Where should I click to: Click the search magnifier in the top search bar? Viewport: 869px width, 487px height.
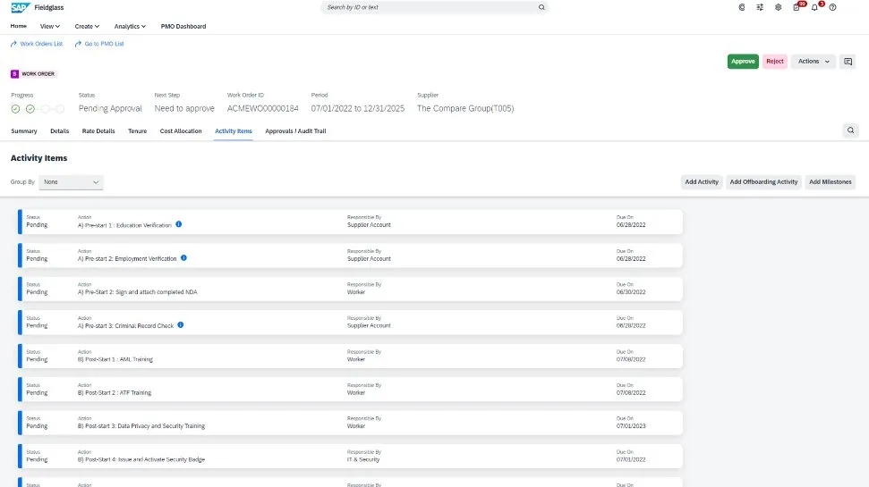[x=541, y=7]
